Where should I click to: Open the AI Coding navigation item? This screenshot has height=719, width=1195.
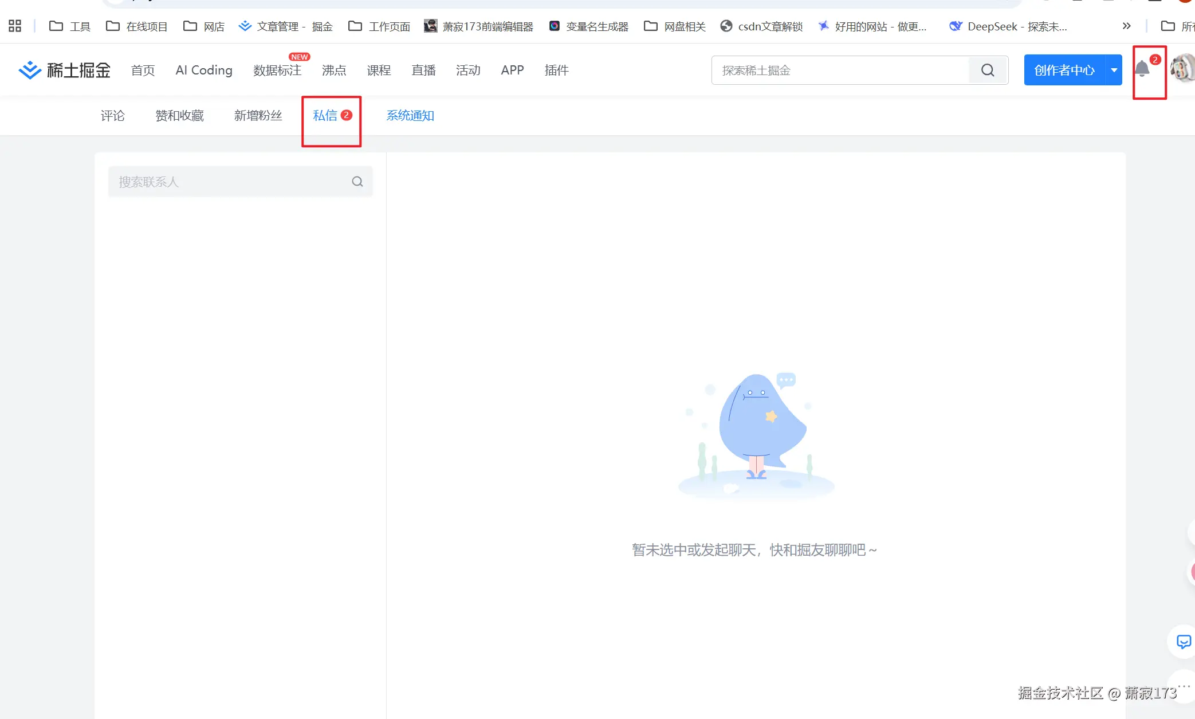coord(203,70)
